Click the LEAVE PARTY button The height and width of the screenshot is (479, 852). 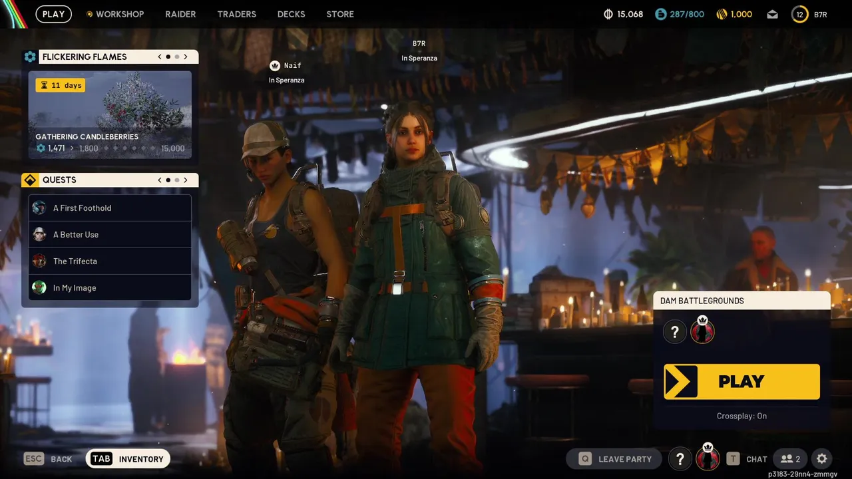pyautogui.click(x=614, y=459)
